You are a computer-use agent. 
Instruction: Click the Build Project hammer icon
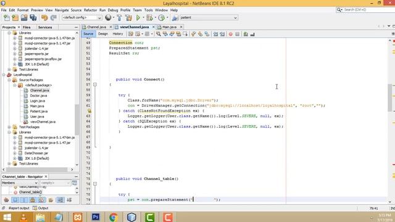click(119, 18)
